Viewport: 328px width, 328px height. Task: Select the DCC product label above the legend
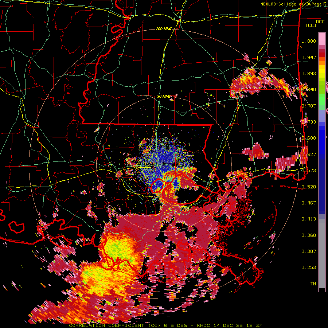point(320,22)
